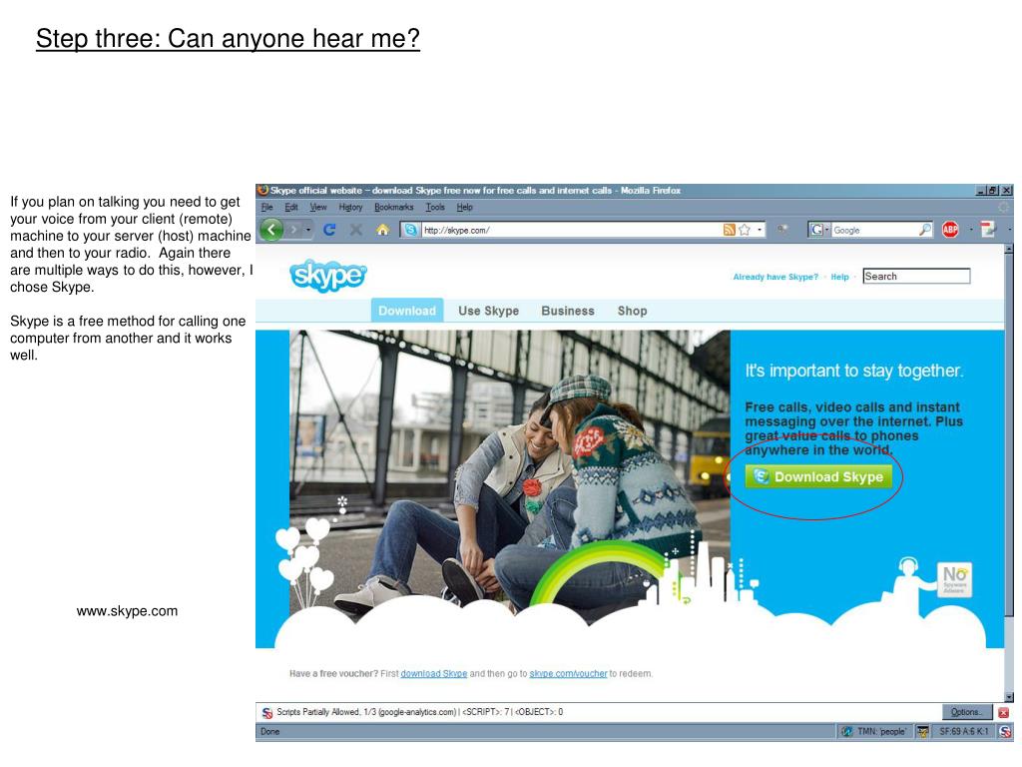The width and height of the screenshot is (1022, 767).
Task: Click the SF:69 A:6 K:1 status entry
Action: point(963,731)
